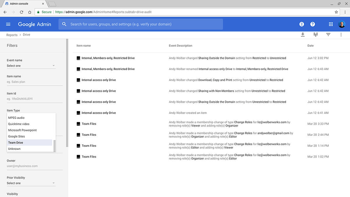Open the main hamburger menu
Screen dimensions: 350x197
8,24
